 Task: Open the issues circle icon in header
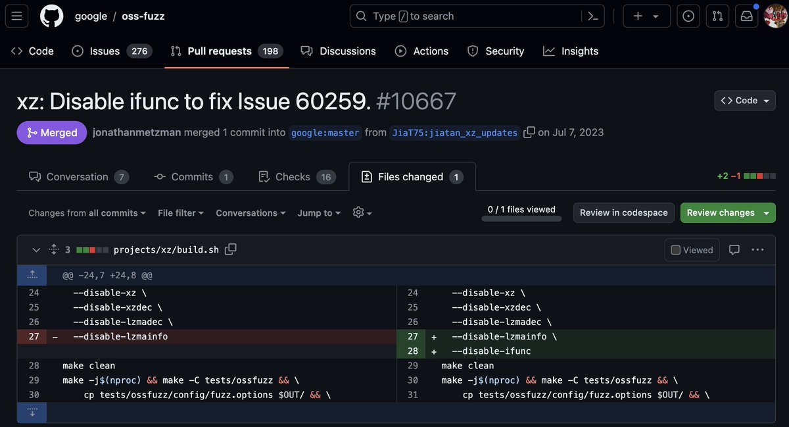[x=688, y=16]
